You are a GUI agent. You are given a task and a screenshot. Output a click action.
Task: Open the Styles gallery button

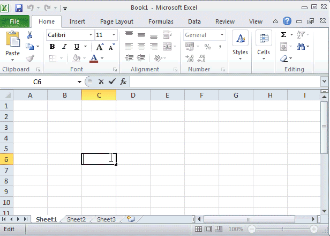pos(240,44)
